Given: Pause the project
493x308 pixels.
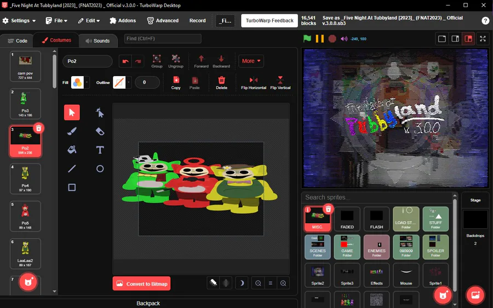Looking at the screenshot, I should tap(319, 39).
